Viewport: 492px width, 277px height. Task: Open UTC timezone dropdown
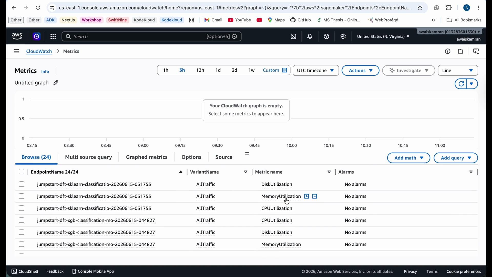pyautogui.click(x=316, y=71)
